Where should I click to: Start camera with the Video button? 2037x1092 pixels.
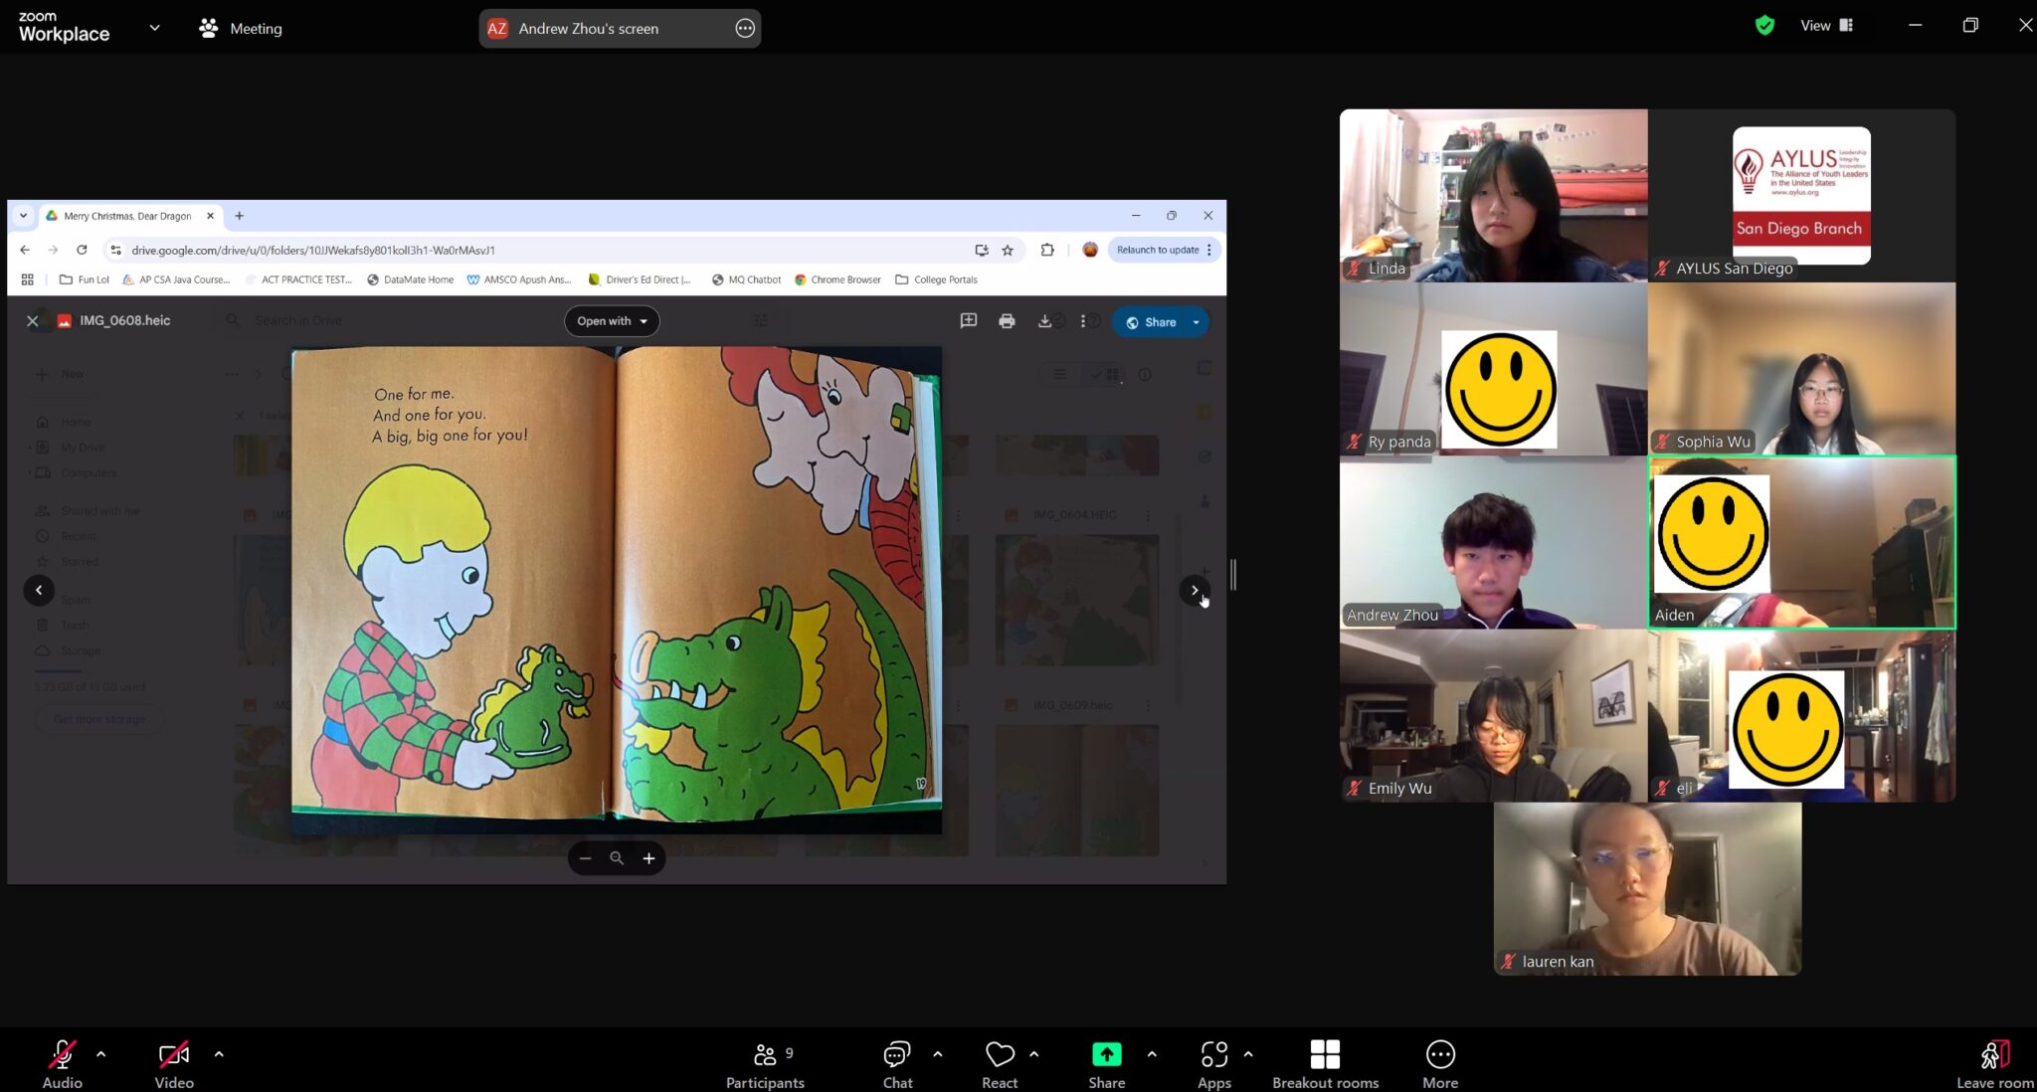[174, 1062]
